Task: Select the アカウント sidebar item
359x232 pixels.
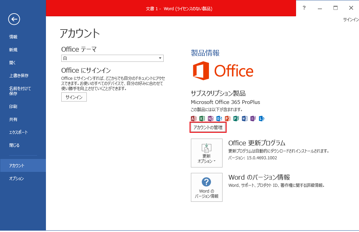Action: point(23,165)
